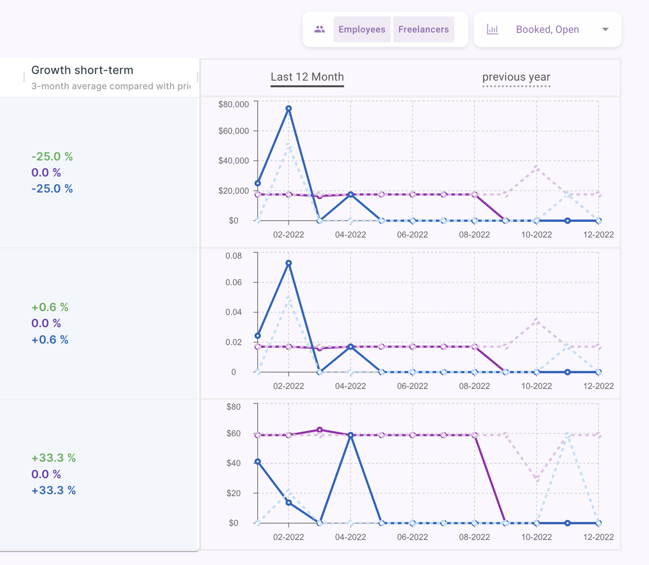Click the green -25.0 % growth value
649x565 pixels.
pyautogui.click(x=52, y=157)
